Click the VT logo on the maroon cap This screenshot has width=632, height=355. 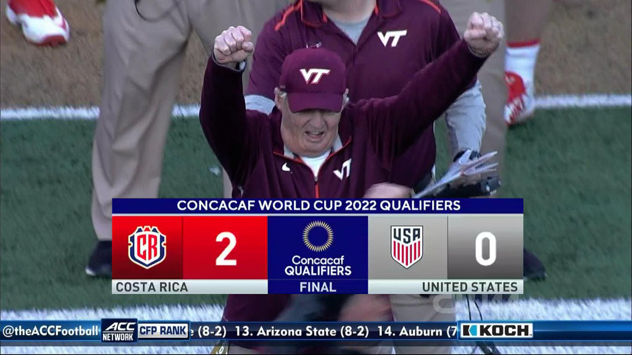click(x=314, y=75)
